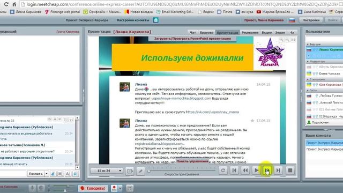Click the chat clear icon next to Послать

coord(53,174)
